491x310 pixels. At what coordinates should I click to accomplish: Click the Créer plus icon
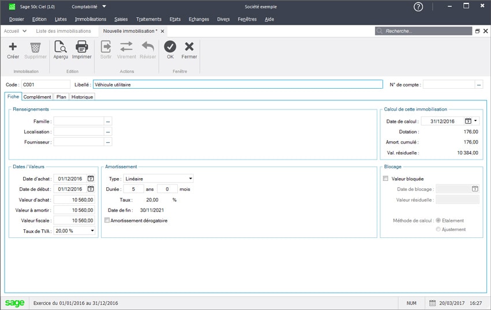[x=13, y=47]
